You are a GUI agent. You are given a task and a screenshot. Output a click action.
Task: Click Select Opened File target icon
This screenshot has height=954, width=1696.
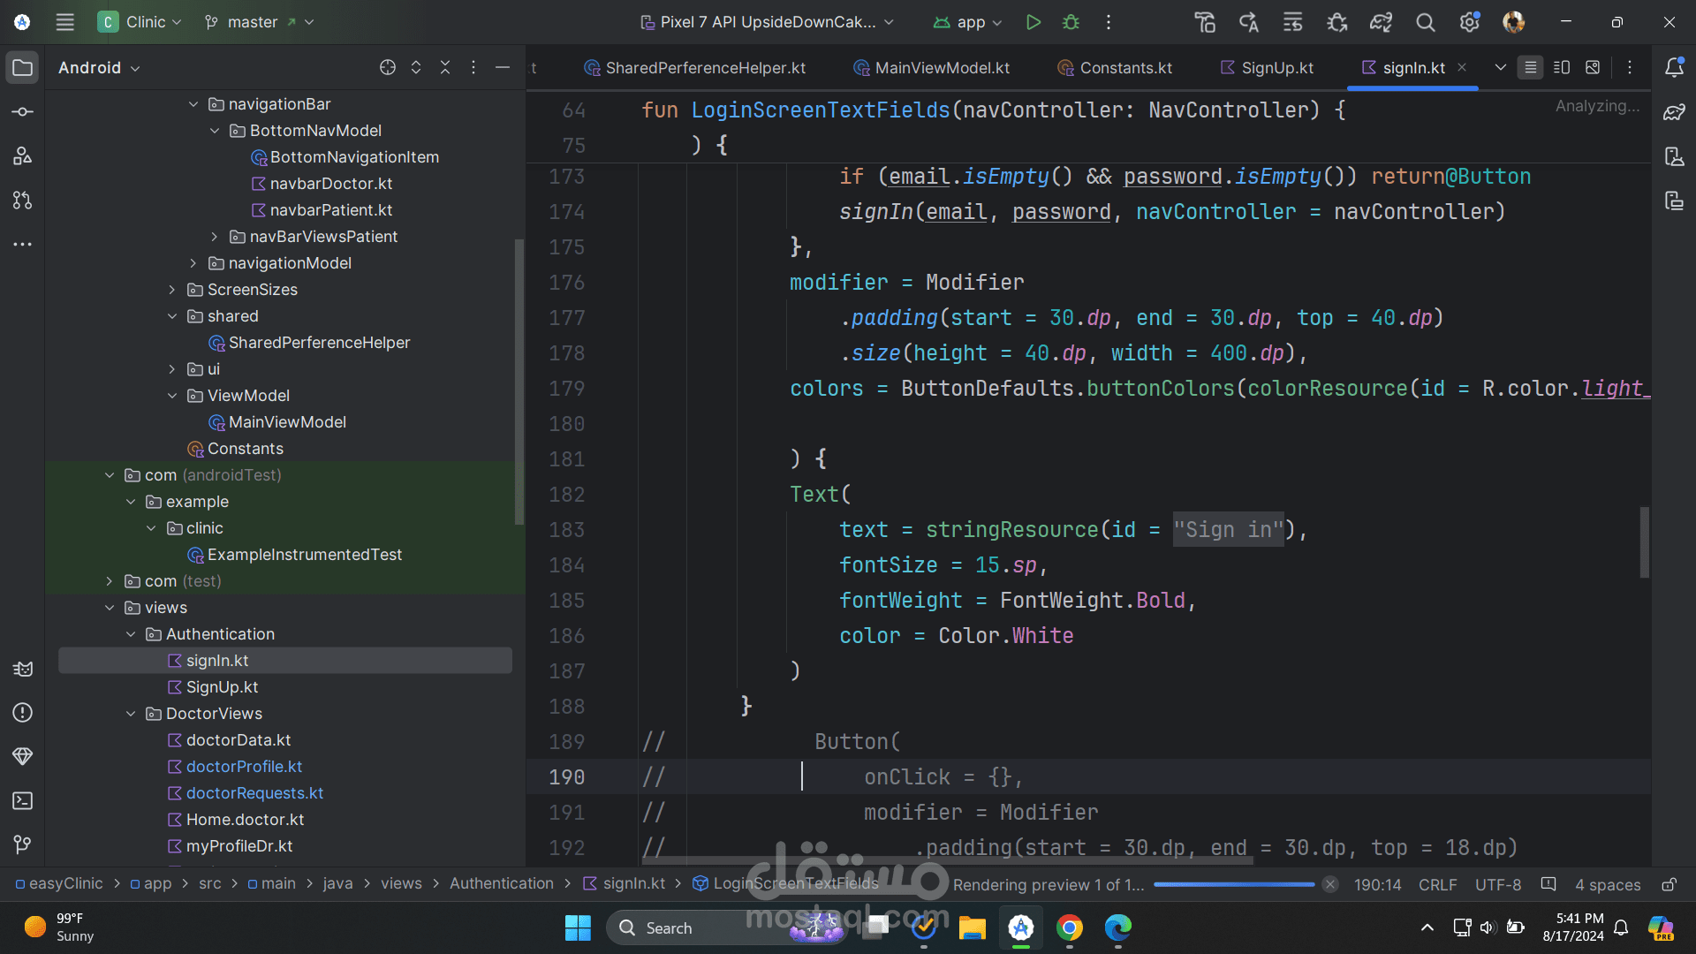387,68
